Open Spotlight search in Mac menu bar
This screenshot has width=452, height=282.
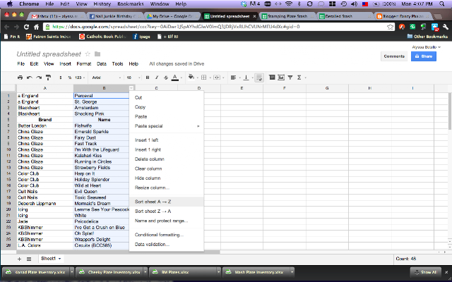click(442, 4)
